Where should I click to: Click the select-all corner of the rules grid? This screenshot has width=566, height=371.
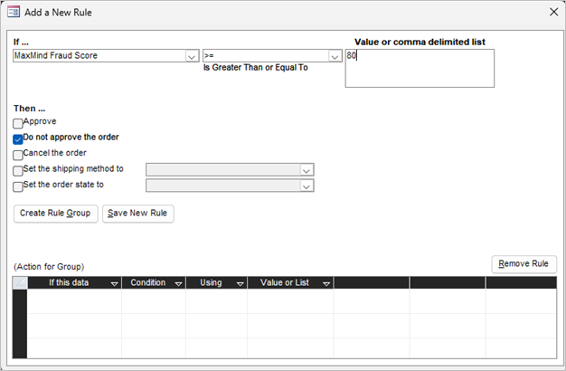click(x=20, y=282)
